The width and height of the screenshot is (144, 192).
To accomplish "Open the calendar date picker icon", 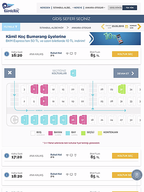I will click(x=126, y=27).
